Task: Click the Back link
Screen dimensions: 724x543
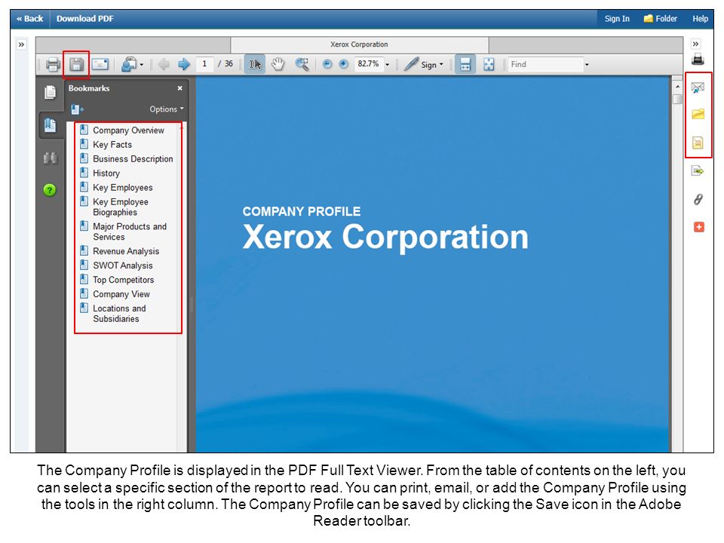Action: click(x=29, y=19)
